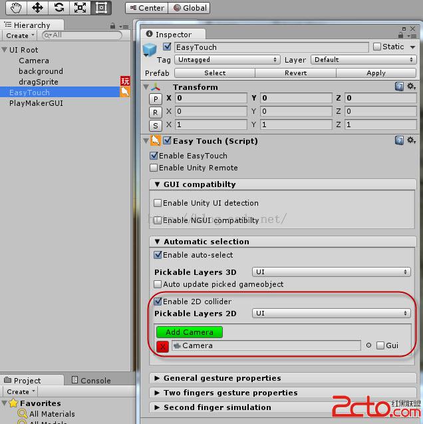Toggle Auto update picked gameobject checkbox
The image size is (423, 424).
[158, 284]
